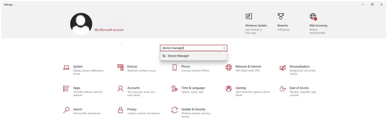
Task: Open the My Microsoft account link
Action: click(109, 30)
